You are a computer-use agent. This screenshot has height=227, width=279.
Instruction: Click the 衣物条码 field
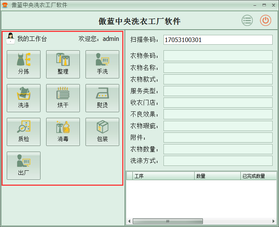pyautogui.click(x=217, y=56)
